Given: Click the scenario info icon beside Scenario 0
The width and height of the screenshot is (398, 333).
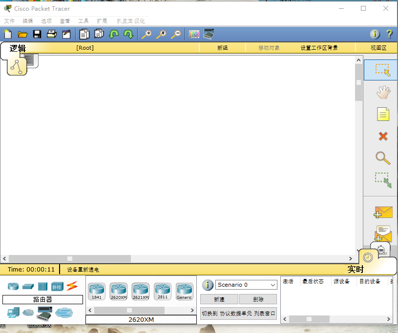Looking at the screenshot, I should pos(208,285).
